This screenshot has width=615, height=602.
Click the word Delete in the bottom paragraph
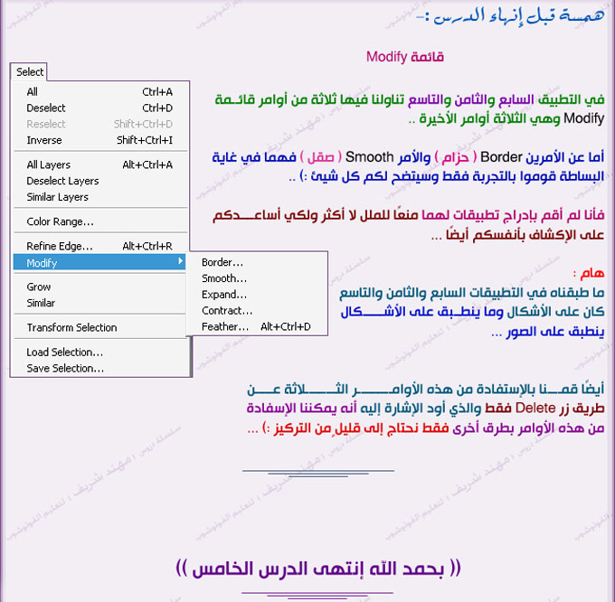pos(535,408)
